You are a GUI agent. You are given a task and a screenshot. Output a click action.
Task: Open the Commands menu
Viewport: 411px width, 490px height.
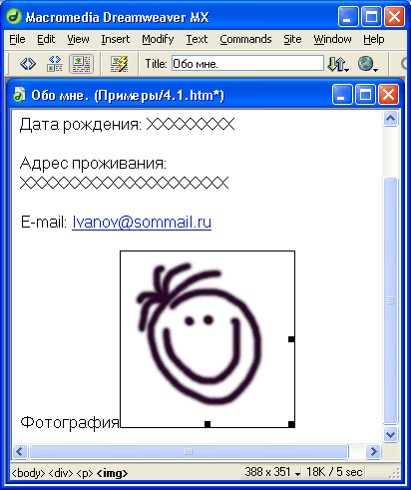[x=245, y=39]
